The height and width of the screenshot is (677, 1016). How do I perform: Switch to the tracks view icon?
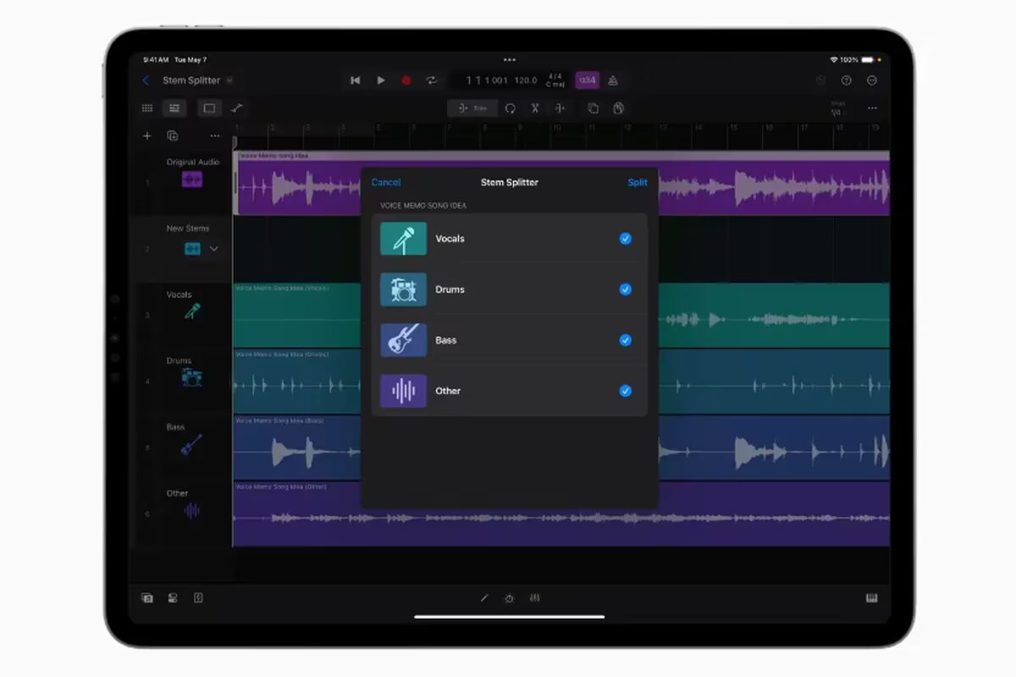174,108
